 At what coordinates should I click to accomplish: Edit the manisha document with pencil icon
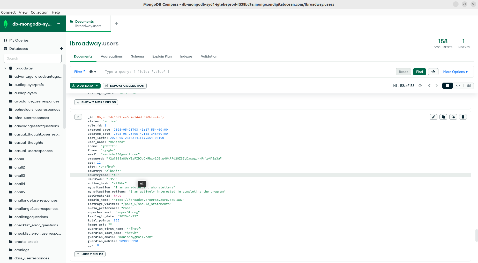[x=434, y=117]
